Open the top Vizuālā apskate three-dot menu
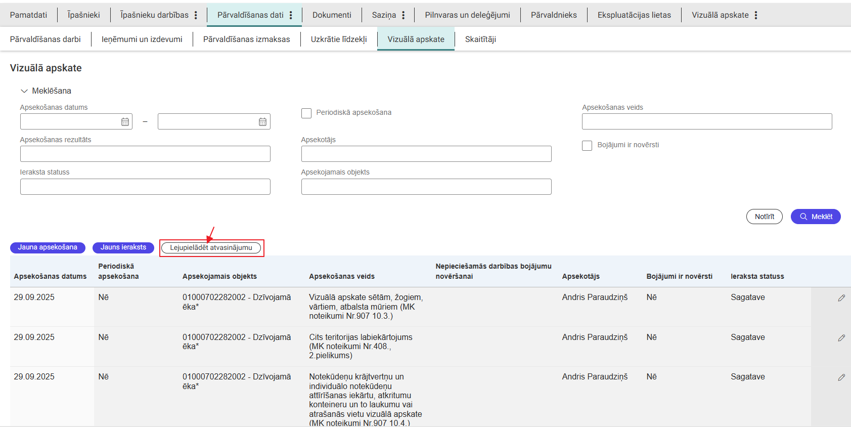The width and height of the screenshot is (851, 427). click(755, 15)
